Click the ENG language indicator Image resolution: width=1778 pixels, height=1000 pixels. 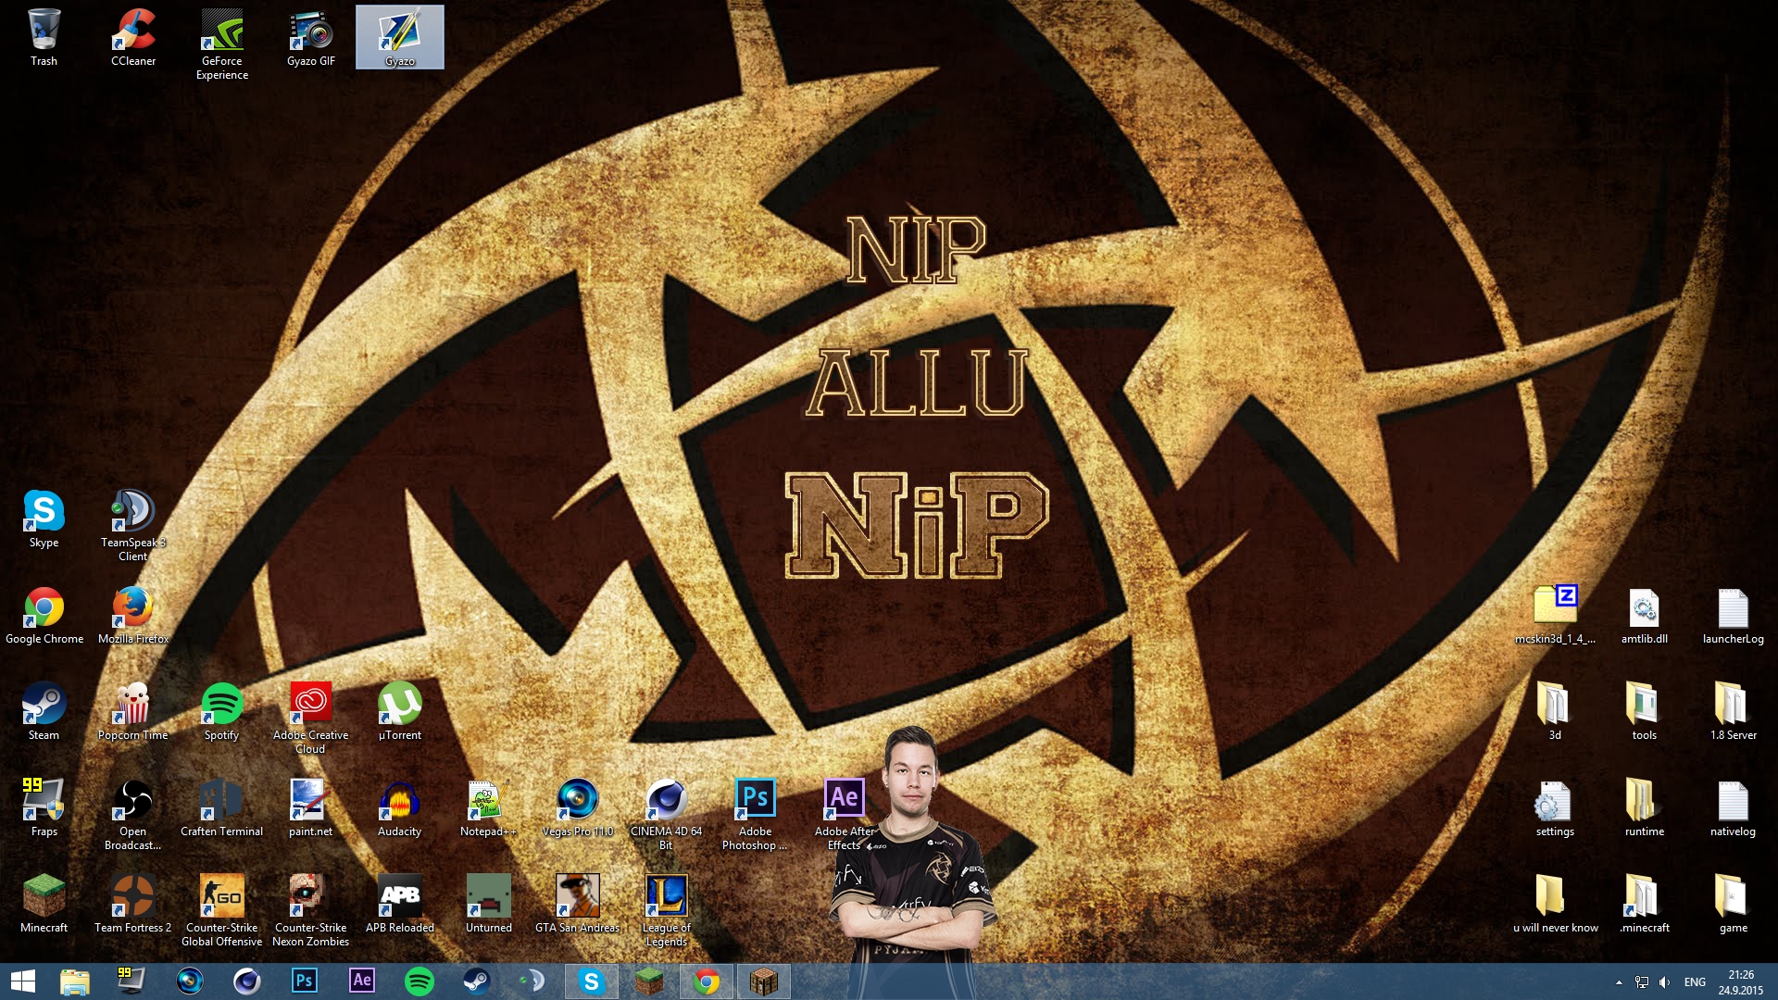pyautogui.click(x=1695, y=982)
